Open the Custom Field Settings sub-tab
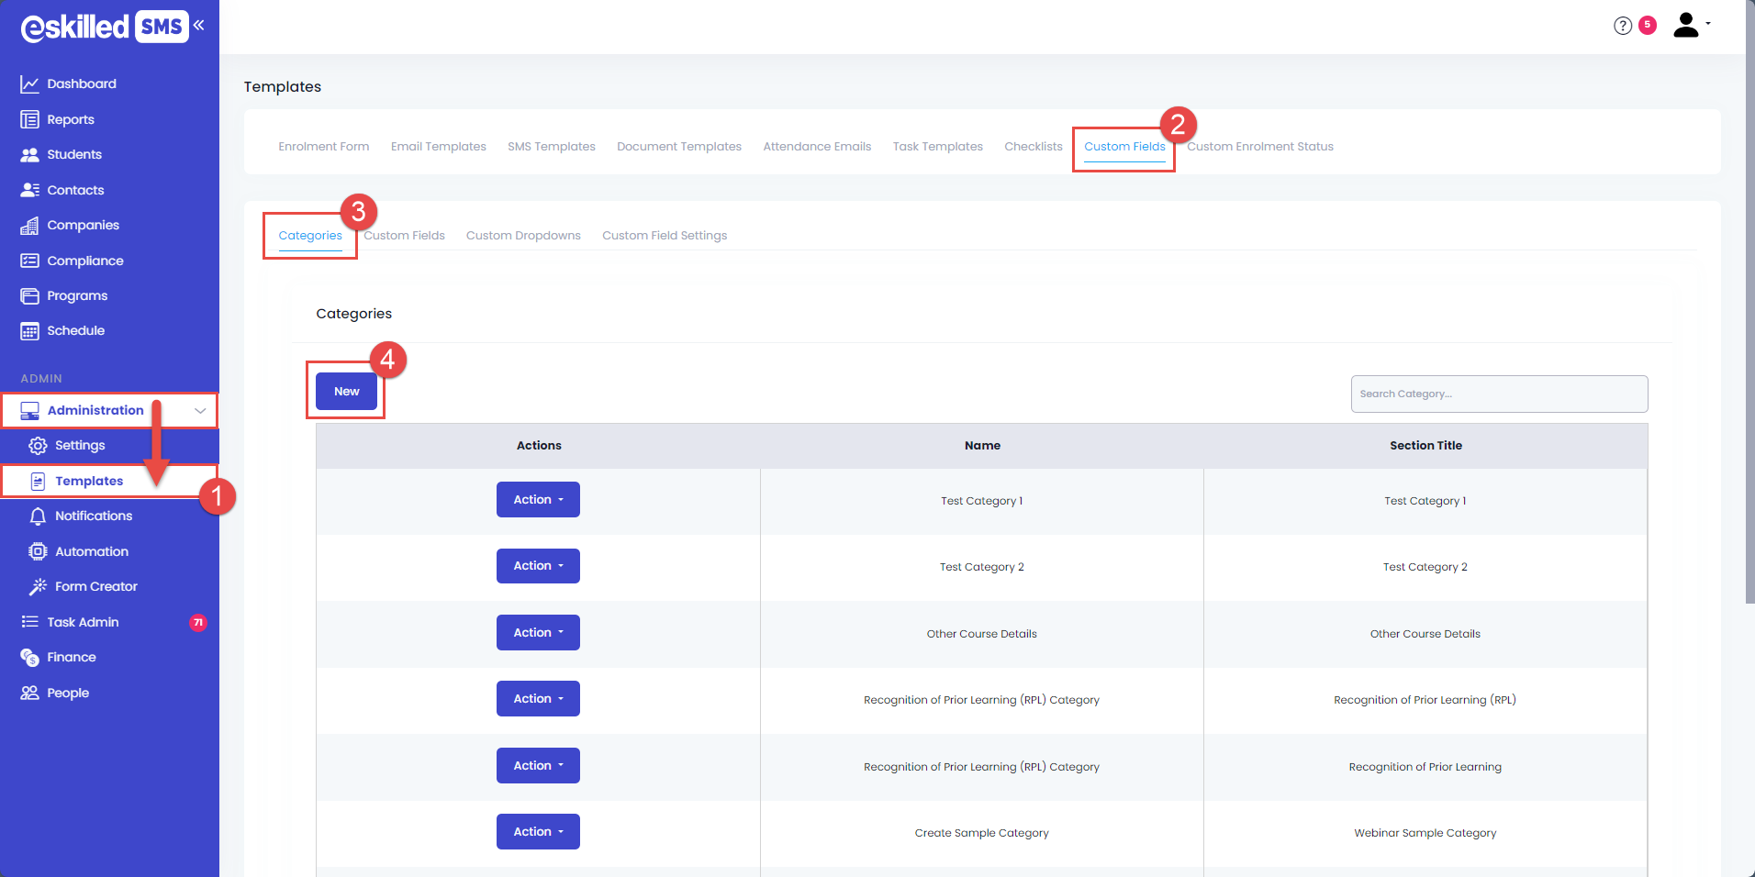The width and height of the screenshot is (1755, 877). tap(665, 236)
